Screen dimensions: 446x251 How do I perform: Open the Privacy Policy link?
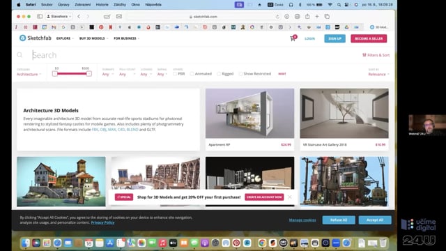(x=102, y=222)
